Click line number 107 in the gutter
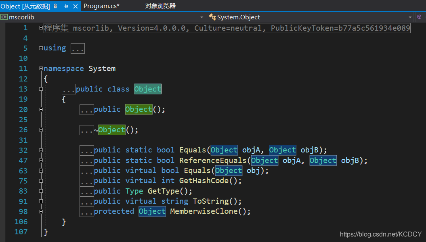This screenshot has width=426, height=242. coord(21,232)
